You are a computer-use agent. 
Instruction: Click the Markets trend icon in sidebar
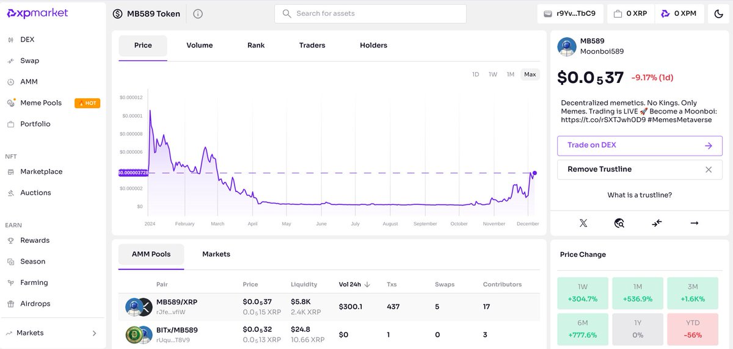(x=9, y=333)
